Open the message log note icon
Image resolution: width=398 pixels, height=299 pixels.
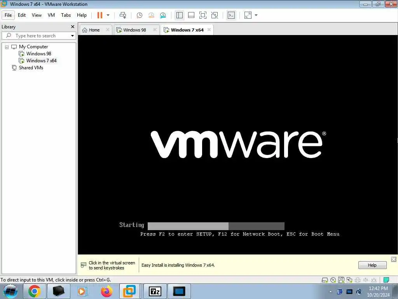point(386,280)
